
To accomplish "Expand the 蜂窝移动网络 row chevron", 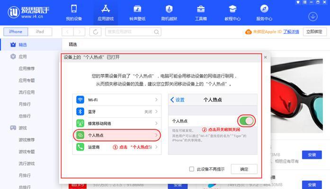I will coord(156,123).
